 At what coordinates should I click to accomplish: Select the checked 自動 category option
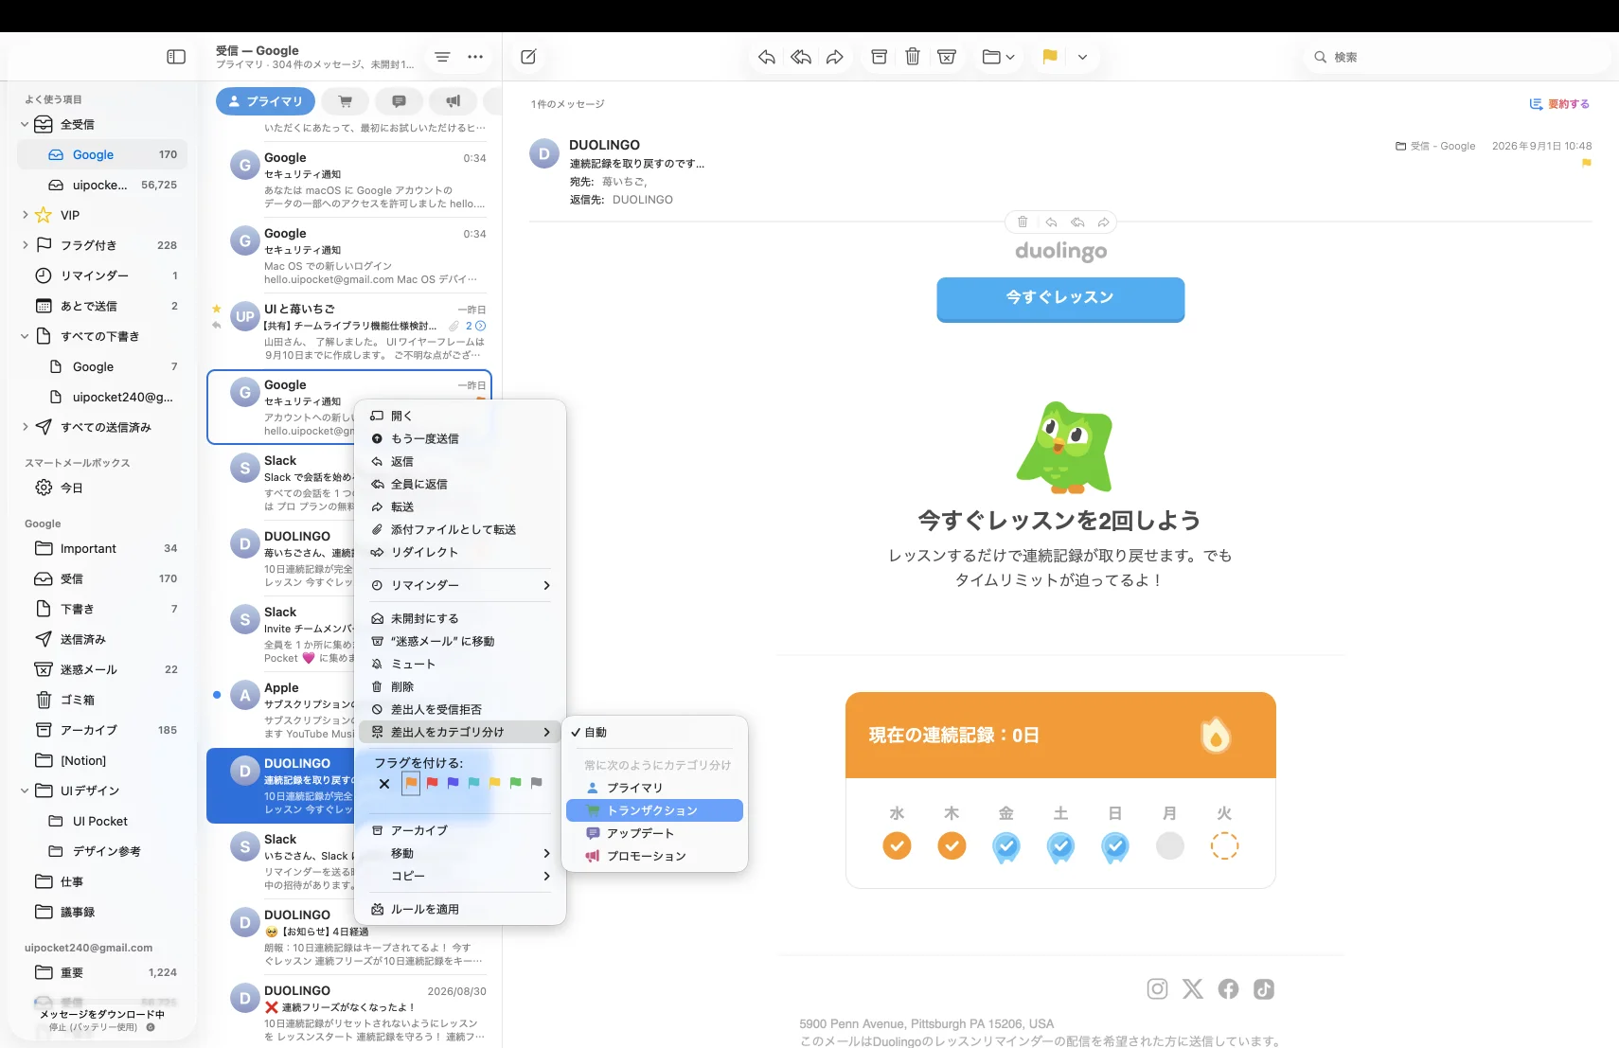(x=654, y=732)
